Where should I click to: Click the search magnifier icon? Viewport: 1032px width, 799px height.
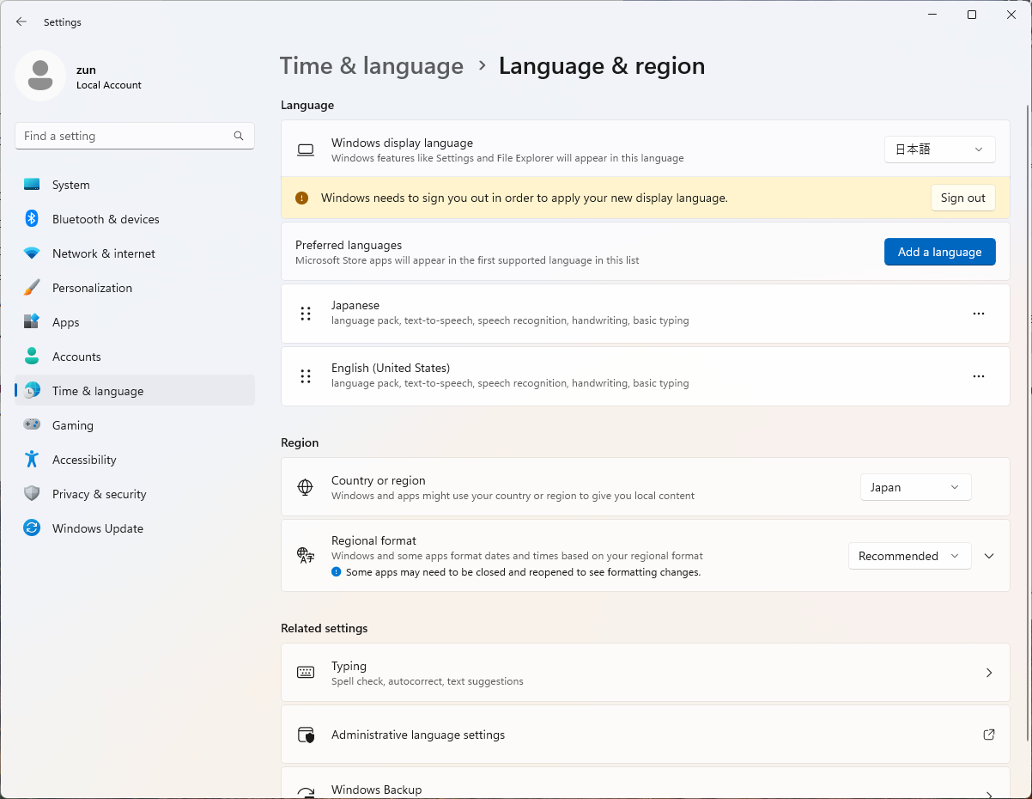pyautogui.click(x=239, y=136)
